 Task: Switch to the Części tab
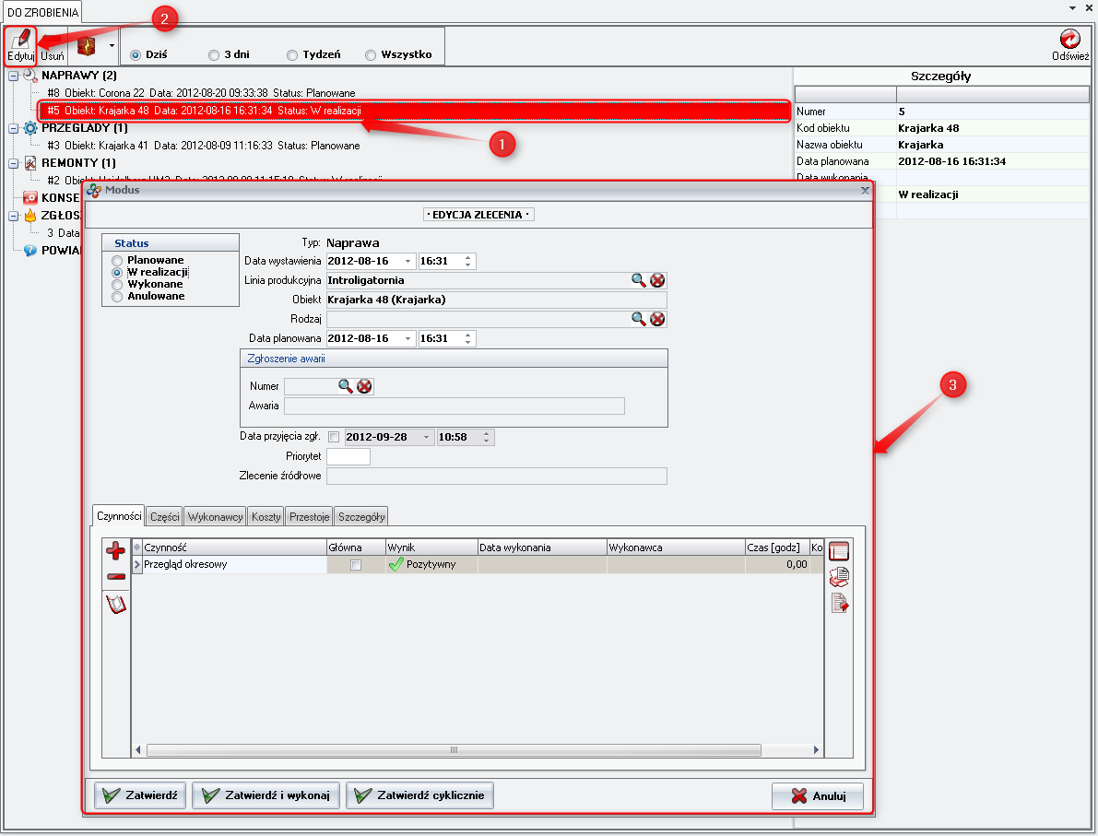point(165,517)
